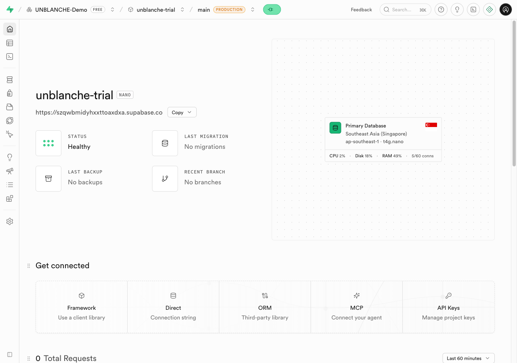
Task: Click the page vertical scrollbar
Action: (514, 93)
